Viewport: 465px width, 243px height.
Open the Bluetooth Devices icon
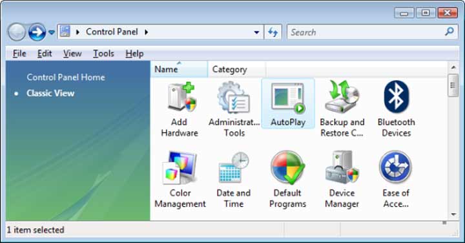point(396,109)
